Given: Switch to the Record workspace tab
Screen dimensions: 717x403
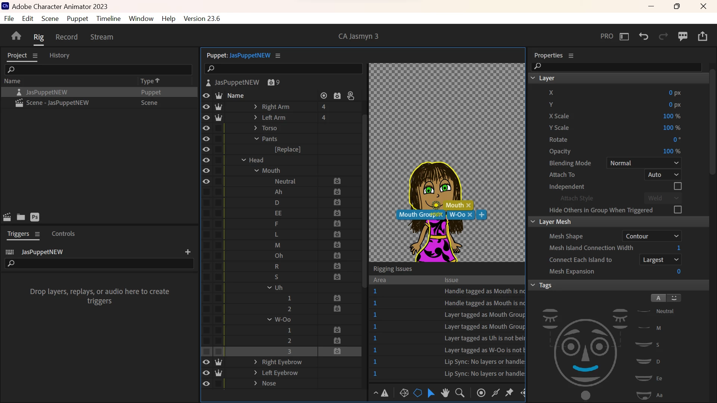Looking at the screenshot, I should 66,37.
